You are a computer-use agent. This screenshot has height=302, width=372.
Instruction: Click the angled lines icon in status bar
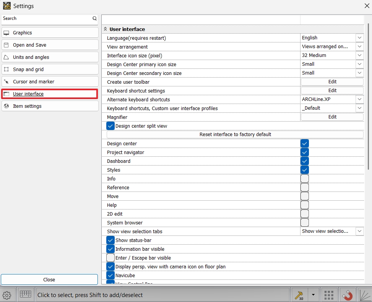click(x=365, y=295)
